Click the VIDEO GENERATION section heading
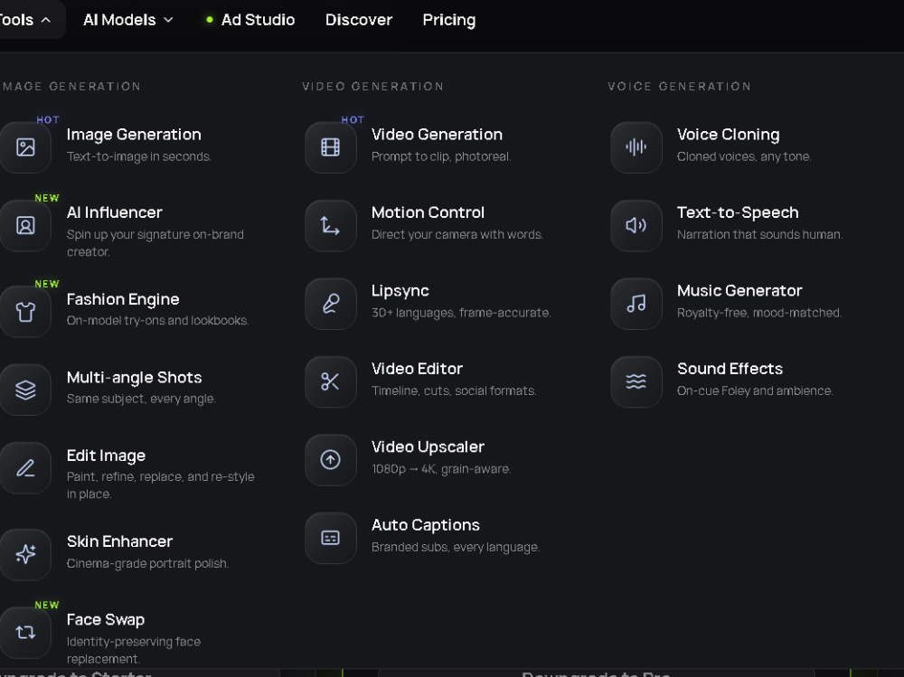This screenshot has width=904, height=677. pos(373,87)
